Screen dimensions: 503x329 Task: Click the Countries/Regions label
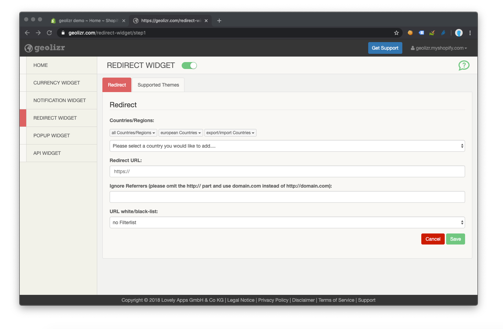click(x=132, y=120)
